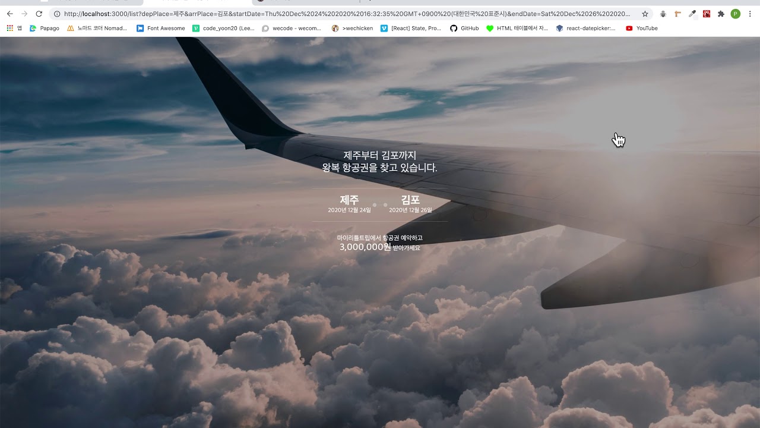Open the wecode bookmark

coord(292,28)
